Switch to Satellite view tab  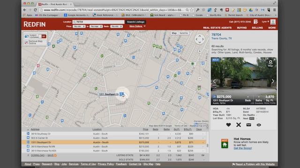184,33
